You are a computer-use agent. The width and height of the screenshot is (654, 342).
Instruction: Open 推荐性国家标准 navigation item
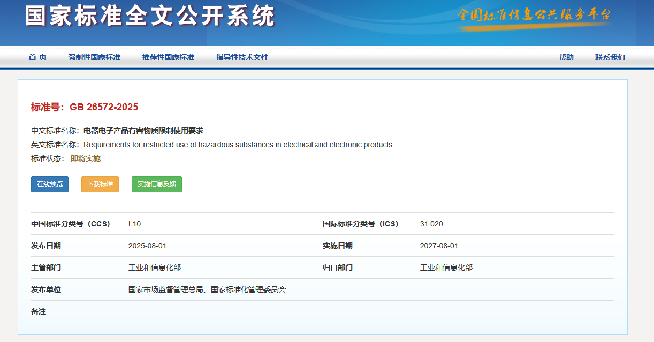(168, 57)
